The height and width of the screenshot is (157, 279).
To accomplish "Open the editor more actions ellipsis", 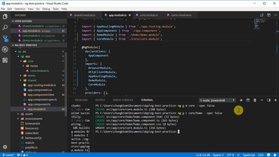I will coord(276,15).
